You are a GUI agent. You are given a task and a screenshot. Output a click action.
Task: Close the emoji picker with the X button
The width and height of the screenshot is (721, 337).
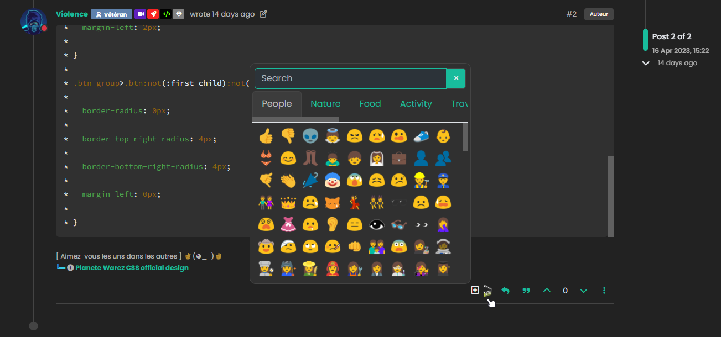(x=456, y=78)
